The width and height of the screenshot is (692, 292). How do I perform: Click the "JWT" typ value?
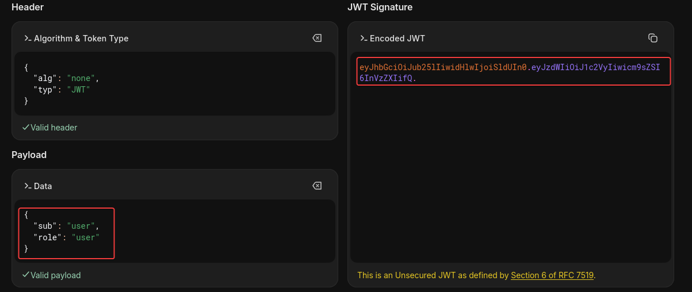(x=78, y=90)
